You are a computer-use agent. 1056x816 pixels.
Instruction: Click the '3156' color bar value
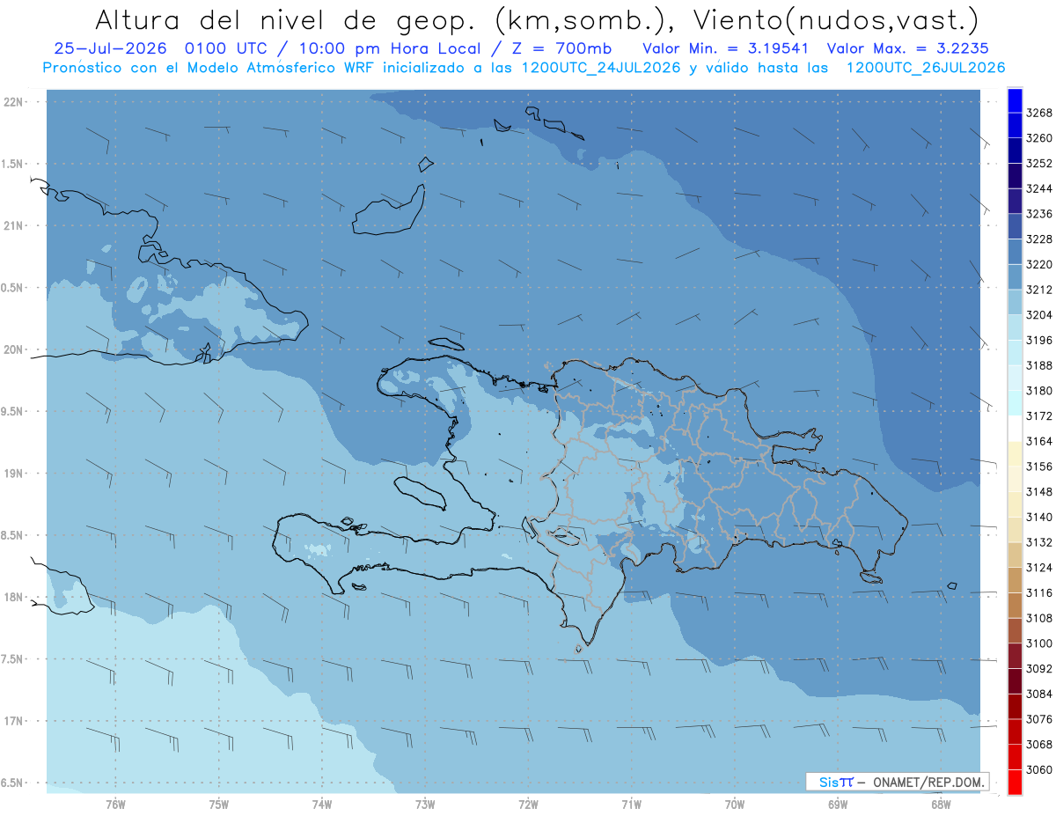point(1039,467)
